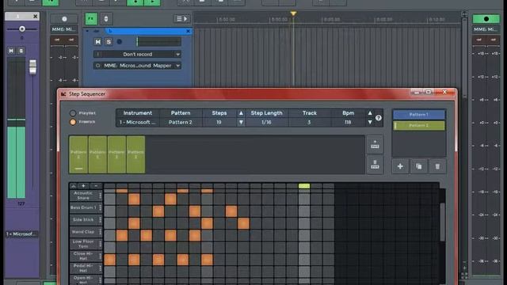Open the Instrument cell '1 - Microsoft ...'
The image size is (507, 285).
tap(137, 122)
